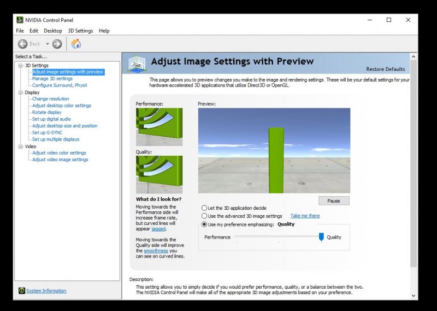Image resolution: width=437 pixels, height=311 pixels.
Task: Click the scrollbar up arrow
Action: click(x=414, y=57)
